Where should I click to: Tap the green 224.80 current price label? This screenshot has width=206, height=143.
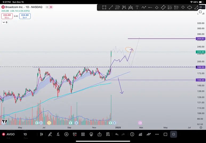200,52
